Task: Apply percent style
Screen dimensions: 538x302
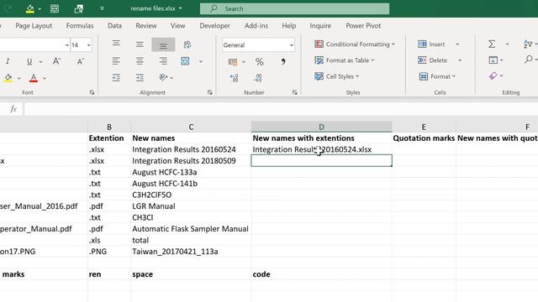Action: [259, 61]
